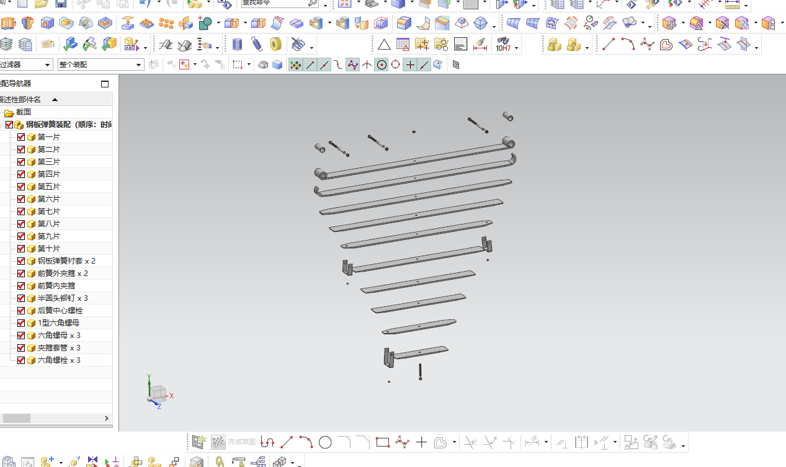This screenshot has width=786, height=467.
Task: Click the helical spring icon
Action: 256,45
